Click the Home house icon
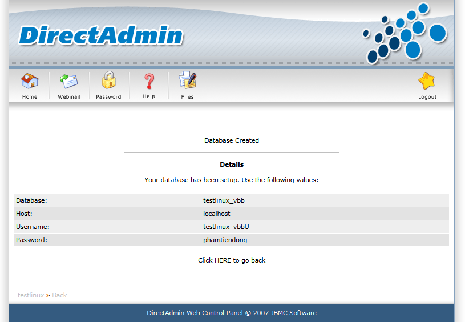This screenshot has height=322, width=465. (30, 80)
